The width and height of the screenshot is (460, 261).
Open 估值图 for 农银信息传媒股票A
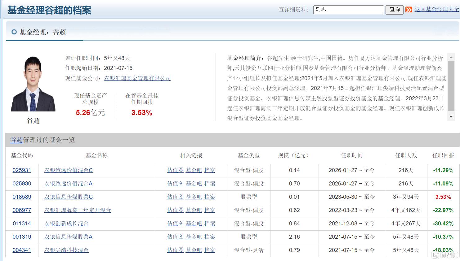[175, 237]
